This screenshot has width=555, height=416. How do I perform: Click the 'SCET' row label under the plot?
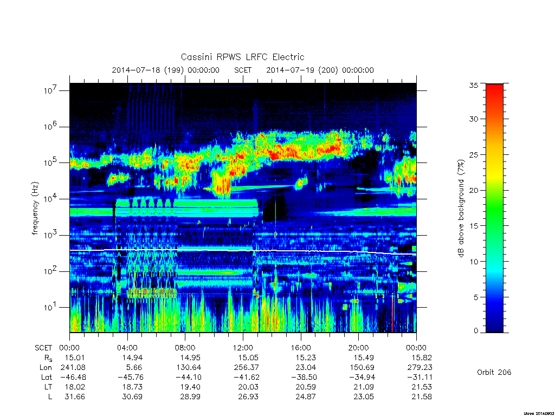click(43, 348)
